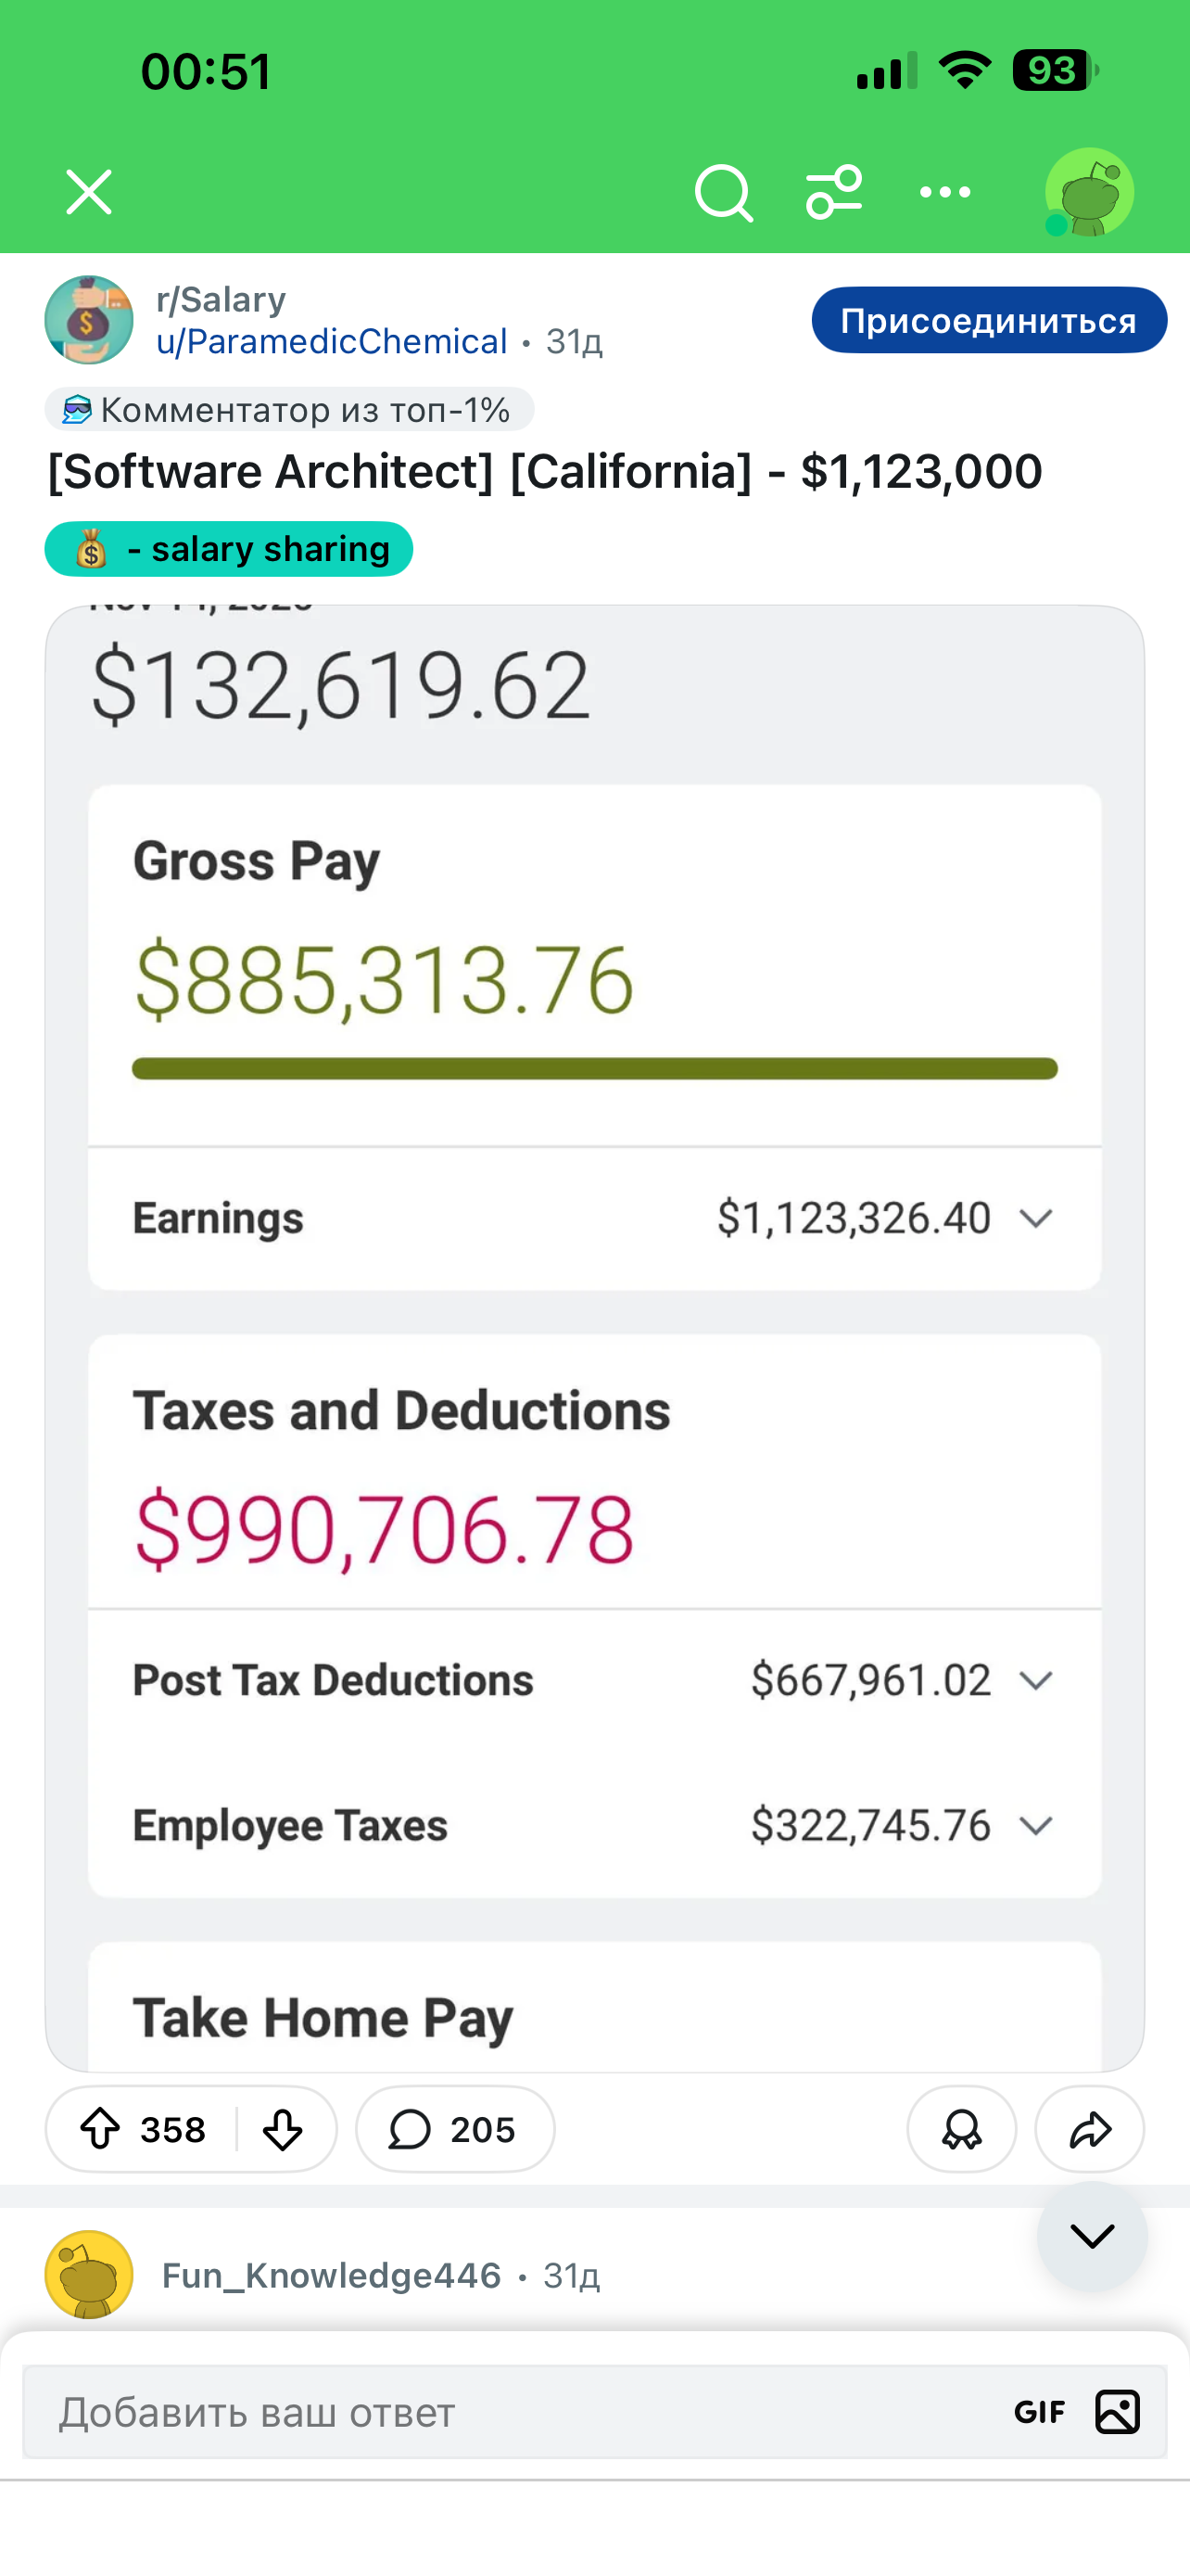Image resolution: width=1190 pixels, height=2576 pixels.
Task: Filter by the salary sharing flair
Action: pos(229,549)
